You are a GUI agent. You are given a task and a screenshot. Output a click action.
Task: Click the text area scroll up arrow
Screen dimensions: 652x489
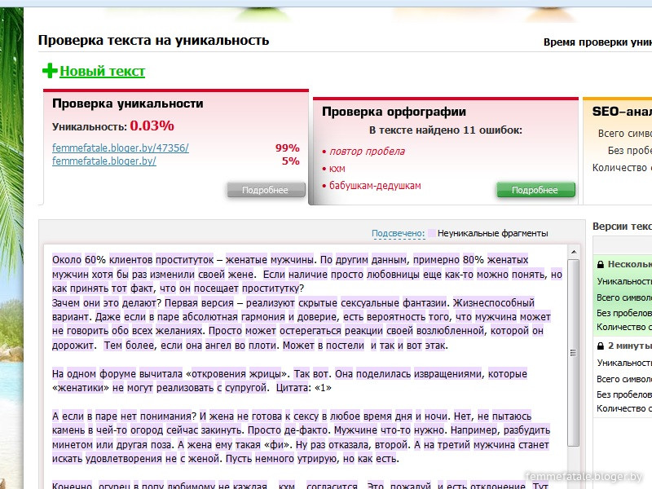pos(574,252)
